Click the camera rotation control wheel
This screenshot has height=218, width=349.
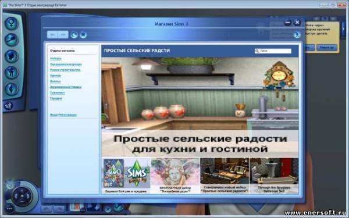[x=22, y=196]
